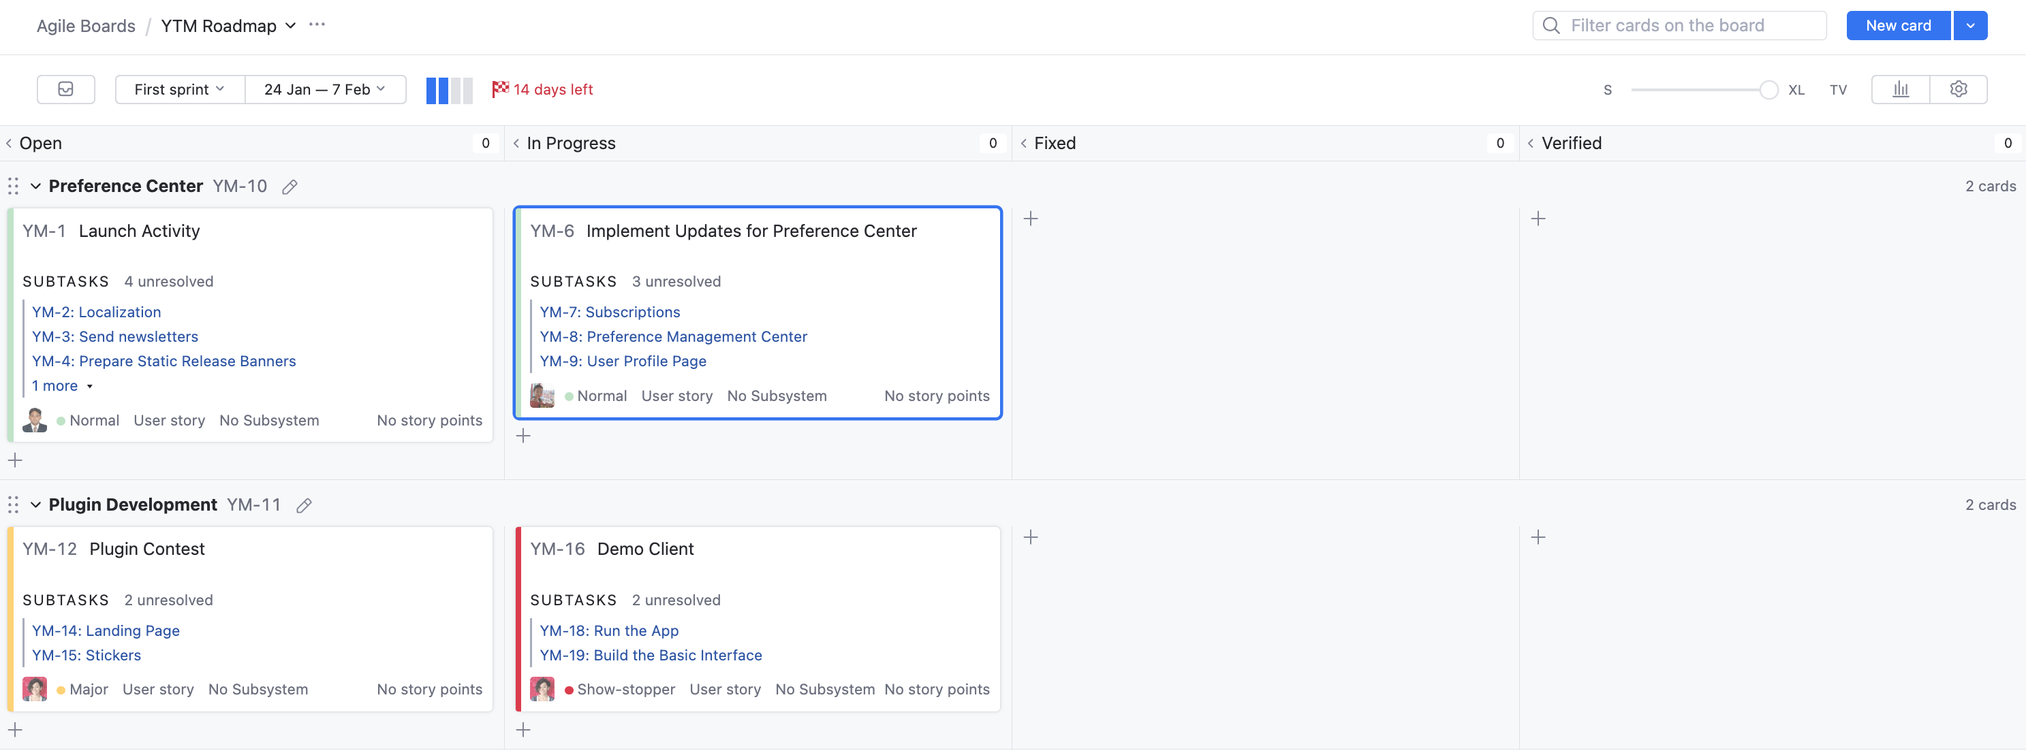2026x753 pixels.
Task: Edit the Preference Center swimlane pencil icon
Action: click(290, 187)
